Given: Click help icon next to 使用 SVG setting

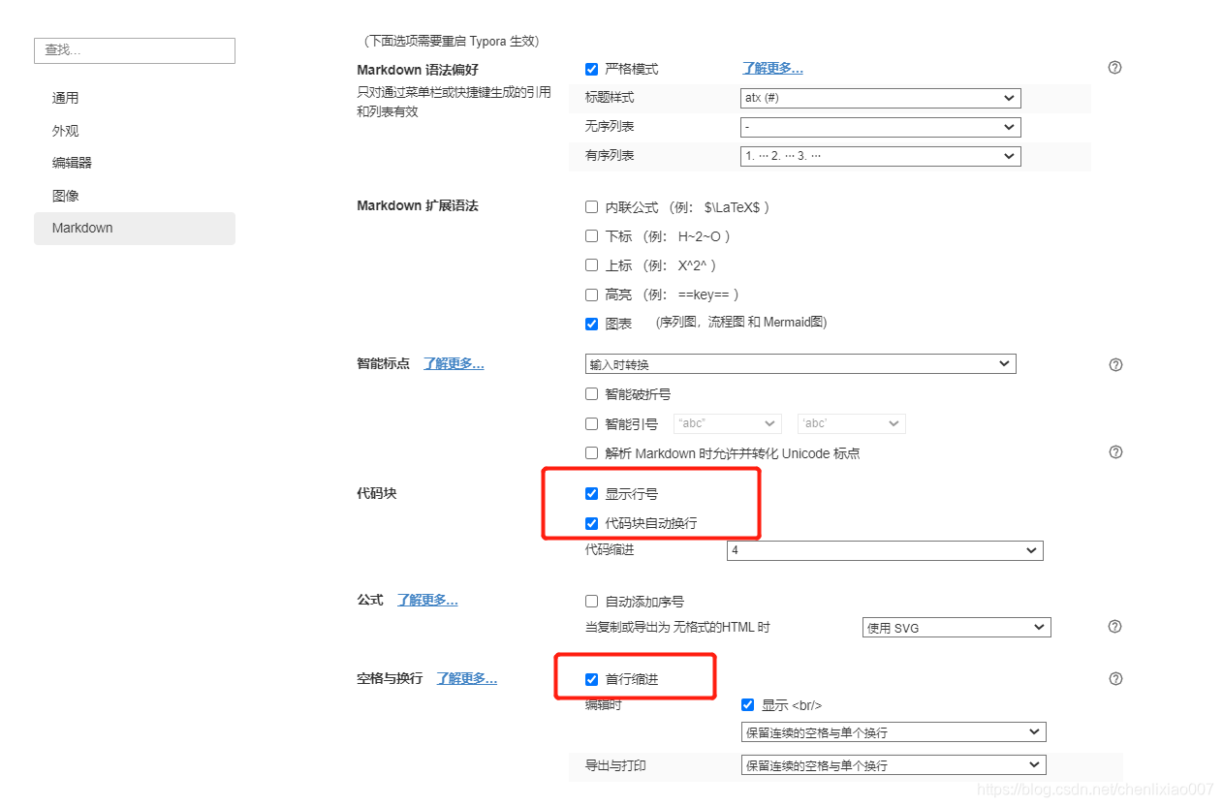Looking at the screenshot, I should [1114, 626].
